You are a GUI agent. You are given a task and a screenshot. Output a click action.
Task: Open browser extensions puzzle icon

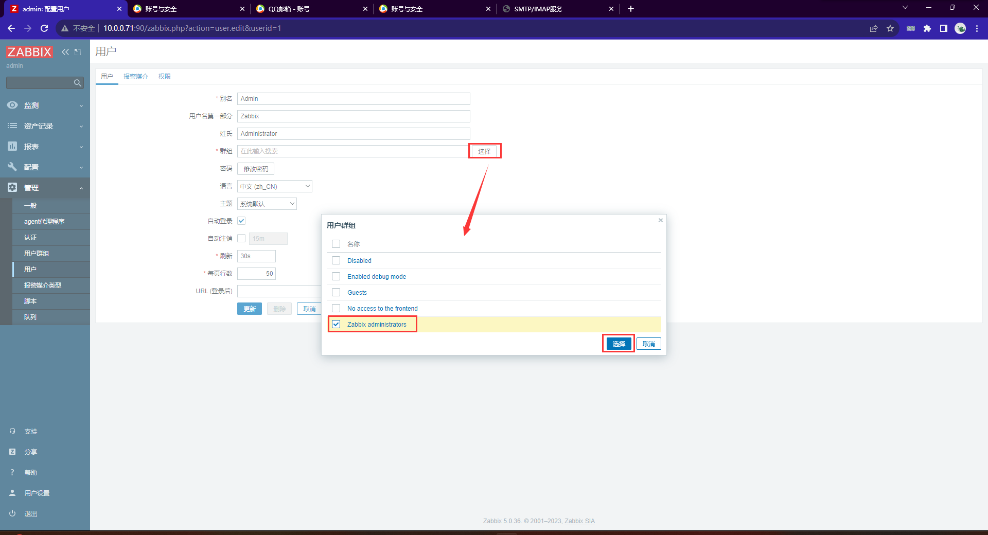coord(927,28)
